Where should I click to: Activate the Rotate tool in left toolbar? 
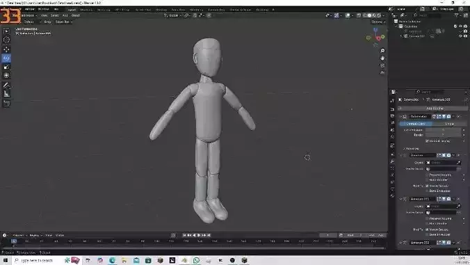click(x=6, y=58)
